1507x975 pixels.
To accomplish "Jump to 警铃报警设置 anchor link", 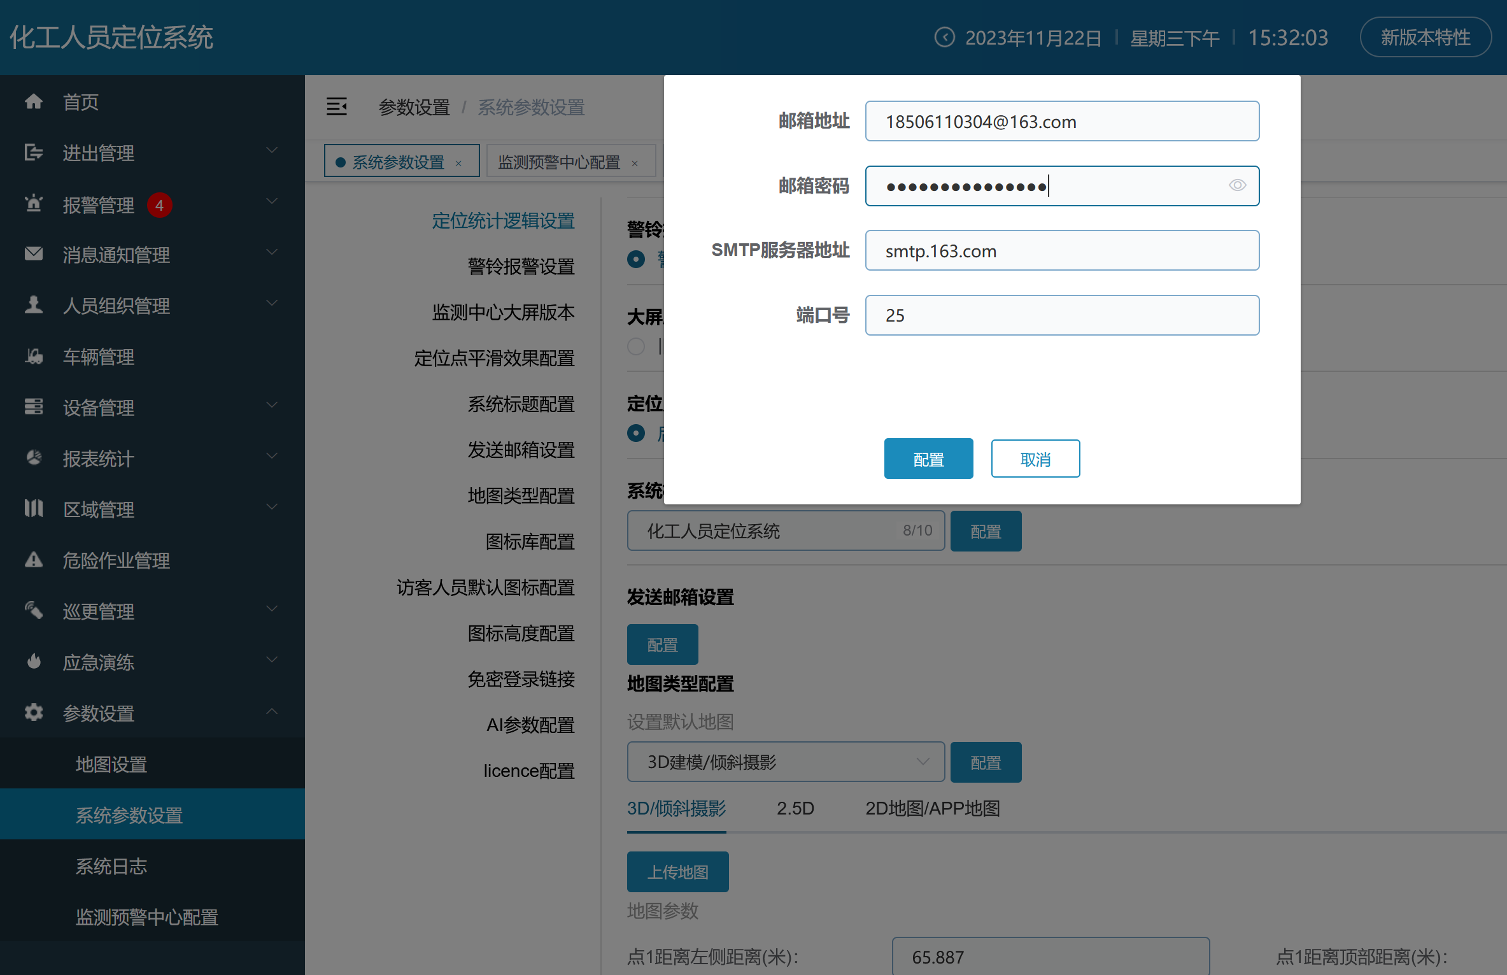I will point(521,266).
